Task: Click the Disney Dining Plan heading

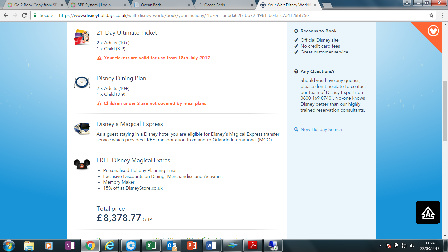Action: point(121,78)
